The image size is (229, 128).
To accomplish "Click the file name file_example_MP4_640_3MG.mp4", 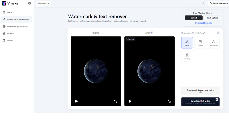I will (193, 33).
